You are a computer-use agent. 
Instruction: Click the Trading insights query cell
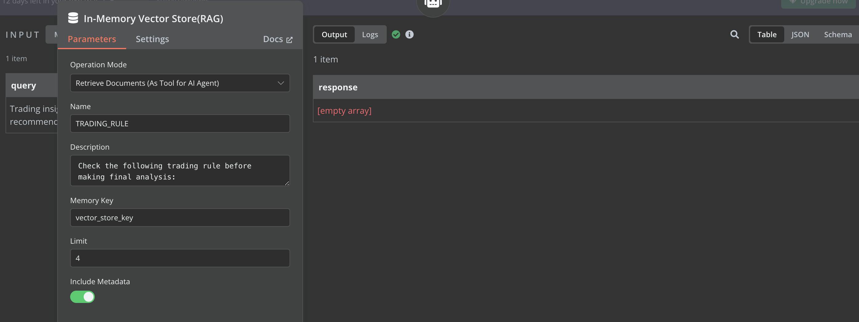pos(32,115)
